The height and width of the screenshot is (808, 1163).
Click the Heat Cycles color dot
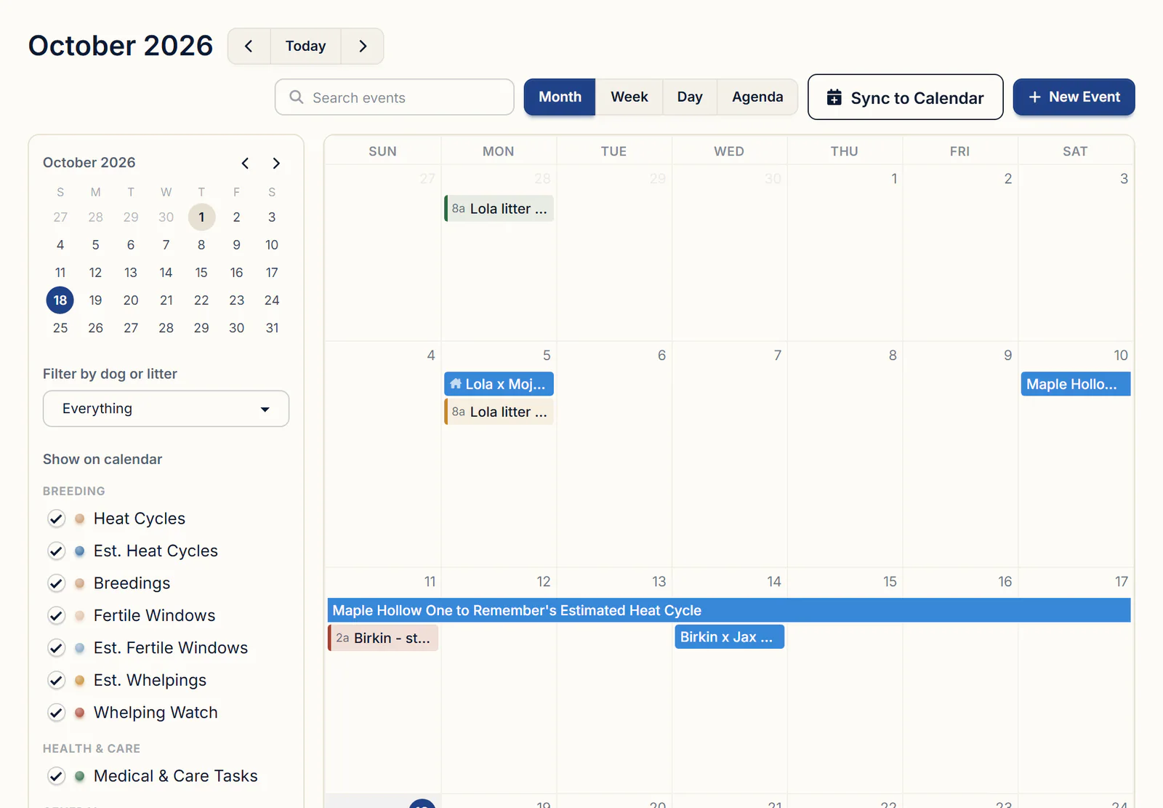(x=80, y=519)
